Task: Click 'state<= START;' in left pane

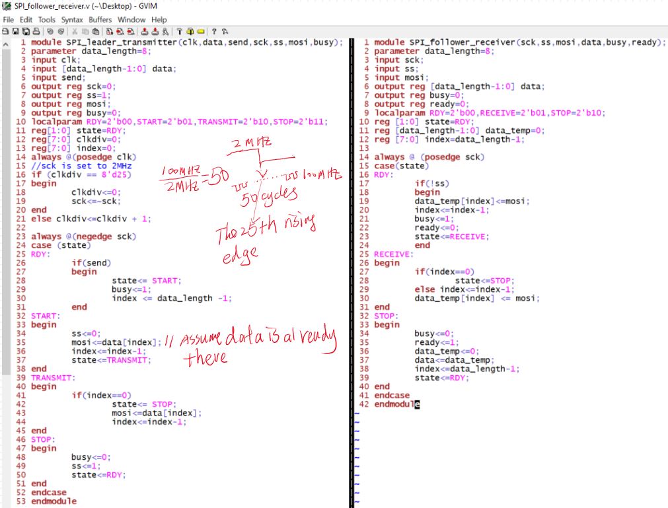Action: tap(147, 281)
